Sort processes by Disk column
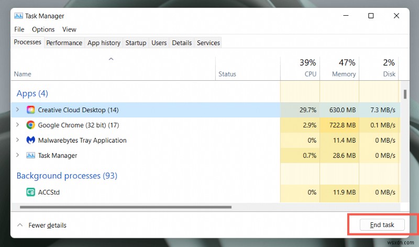Viewport: 419px width, 247px height. [379, 68]
